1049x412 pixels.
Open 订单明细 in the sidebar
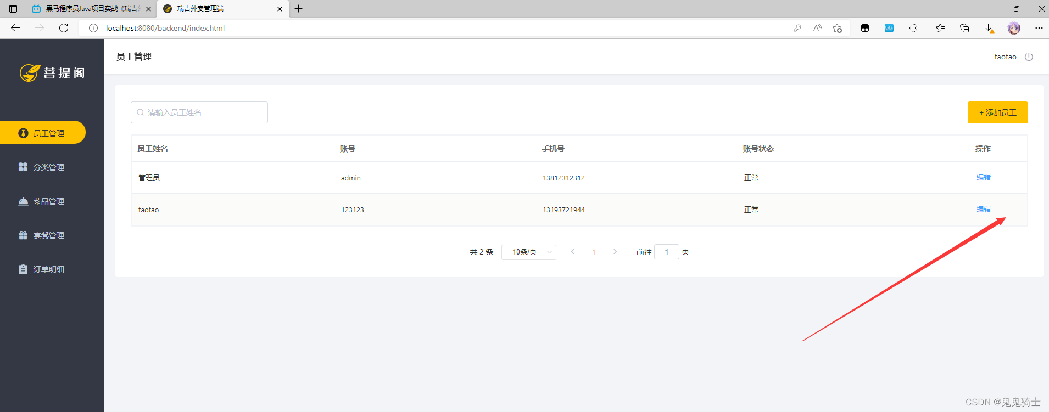click(x=43, y=269)
